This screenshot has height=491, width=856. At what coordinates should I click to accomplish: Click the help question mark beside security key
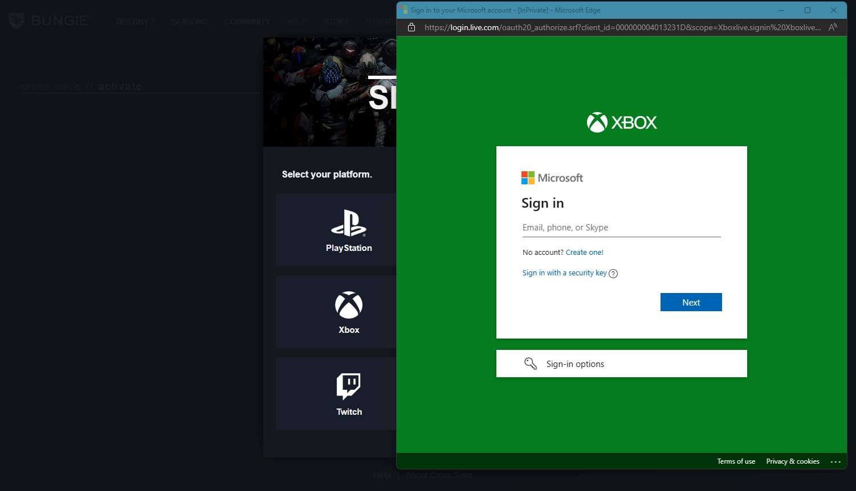point(613,274)
